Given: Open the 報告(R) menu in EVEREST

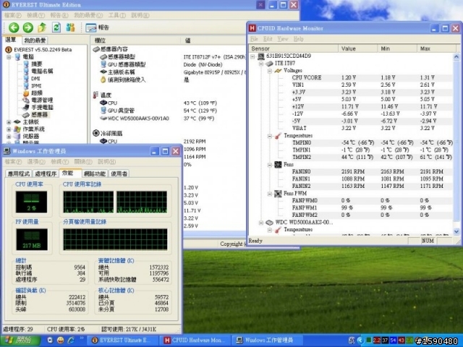Looking at the screenshot, I should [x=59, y=15].
